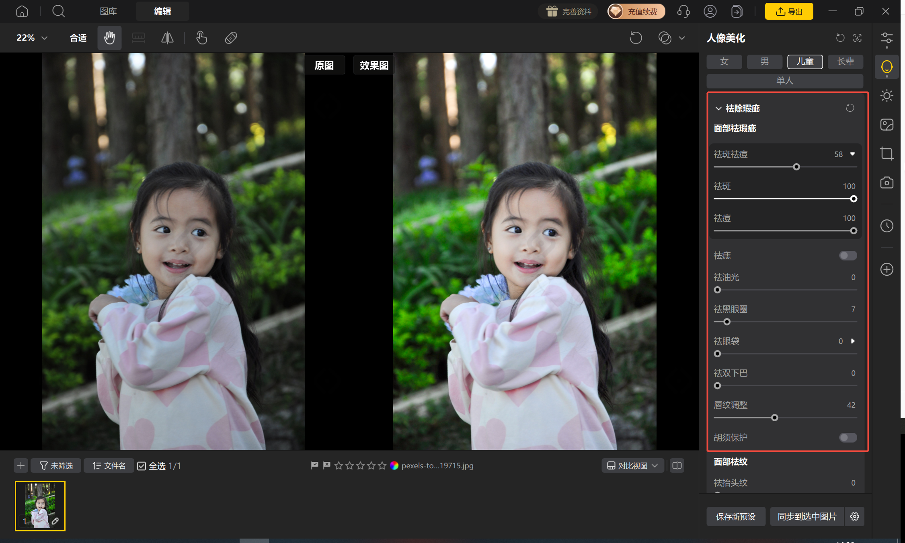
Task: Select the hand pan tool
Action: tap(109, 38)
